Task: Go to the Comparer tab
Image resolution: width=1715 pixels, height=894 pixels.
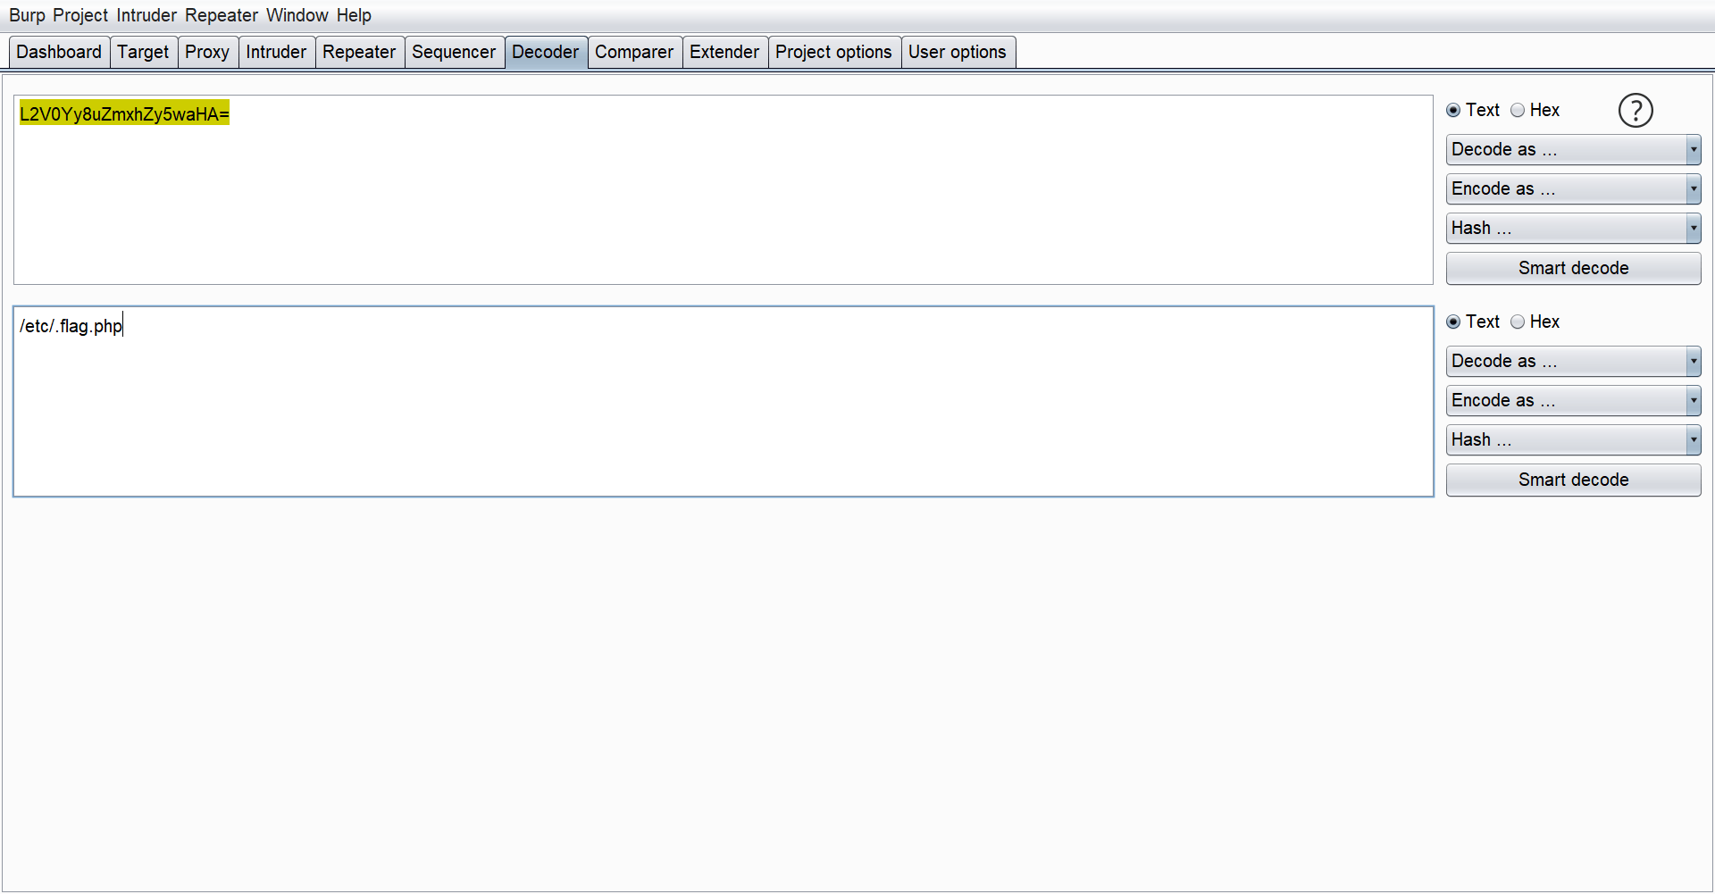Action: 633,53
